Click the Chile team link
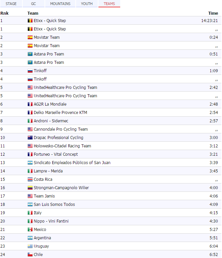This screenshot has width=222, height=258. coord(38,255)
